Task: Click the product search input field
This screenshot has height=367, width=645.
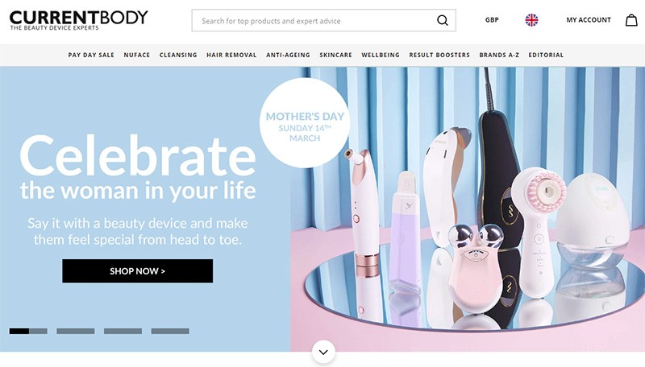Action: (x=314, y=21)
